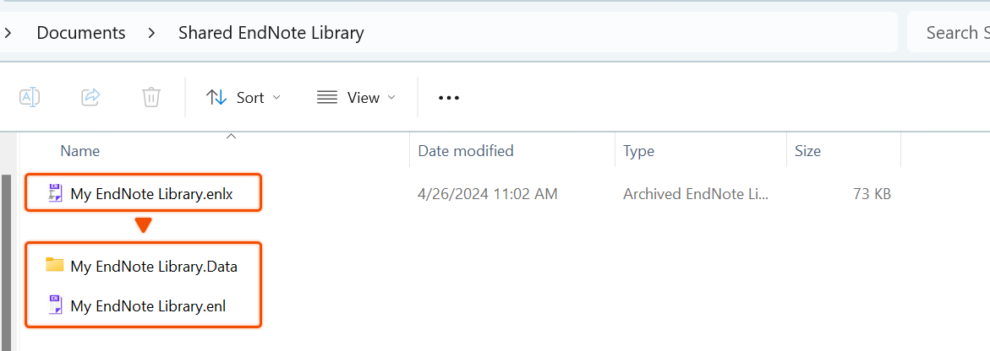The image size is (990, 351).
Task: Click the Sort arrows icon
Action: pyautogui.click(x=216, y=98)
